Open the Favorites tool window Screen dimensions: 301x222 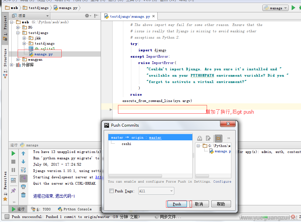click(x=5, y=186)
